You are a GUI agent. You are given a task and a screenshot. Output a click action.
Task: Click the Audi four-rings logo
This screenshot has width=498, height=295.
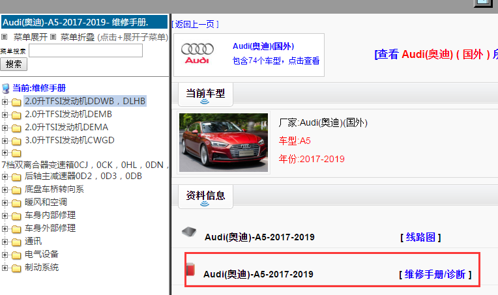(x=198, y=53)
